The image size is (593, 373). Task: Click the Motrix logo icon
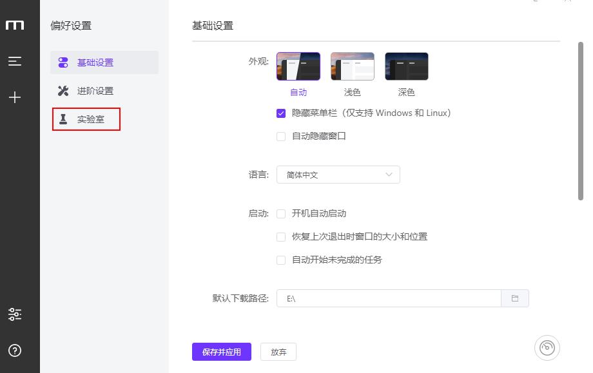pyautogui.click(x=15, y=25)
